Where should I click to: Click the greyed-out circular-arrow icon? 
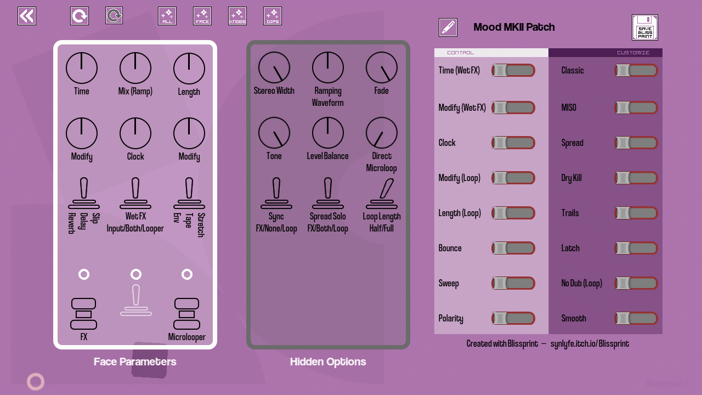pos(114,15)
